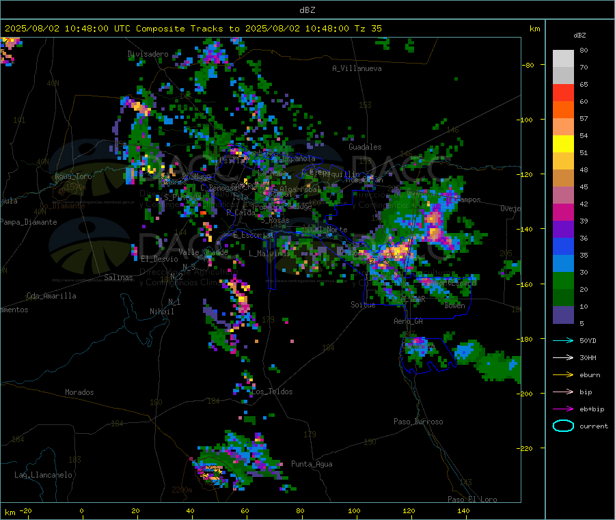615x520 pixels.
Task: Click the red 60 dBZ legend swatch
Action: pos(563,92)
